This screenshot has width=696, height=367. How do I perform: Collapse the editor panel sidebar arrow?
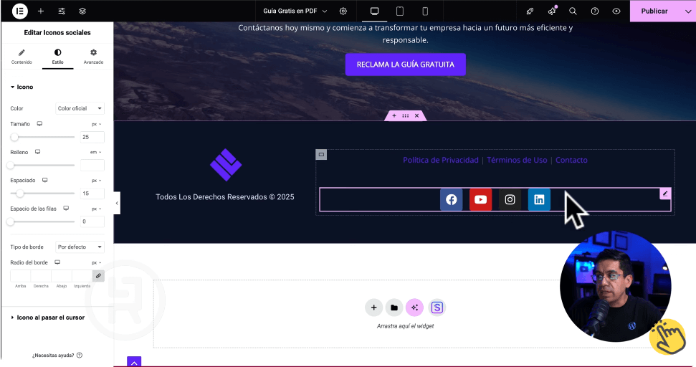point(117,204)
